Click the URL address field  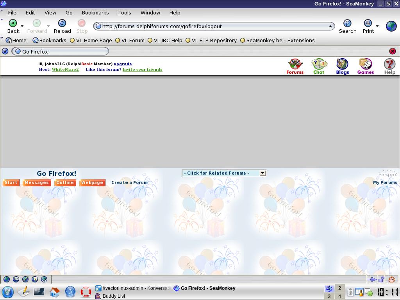[x=211, y=26]
